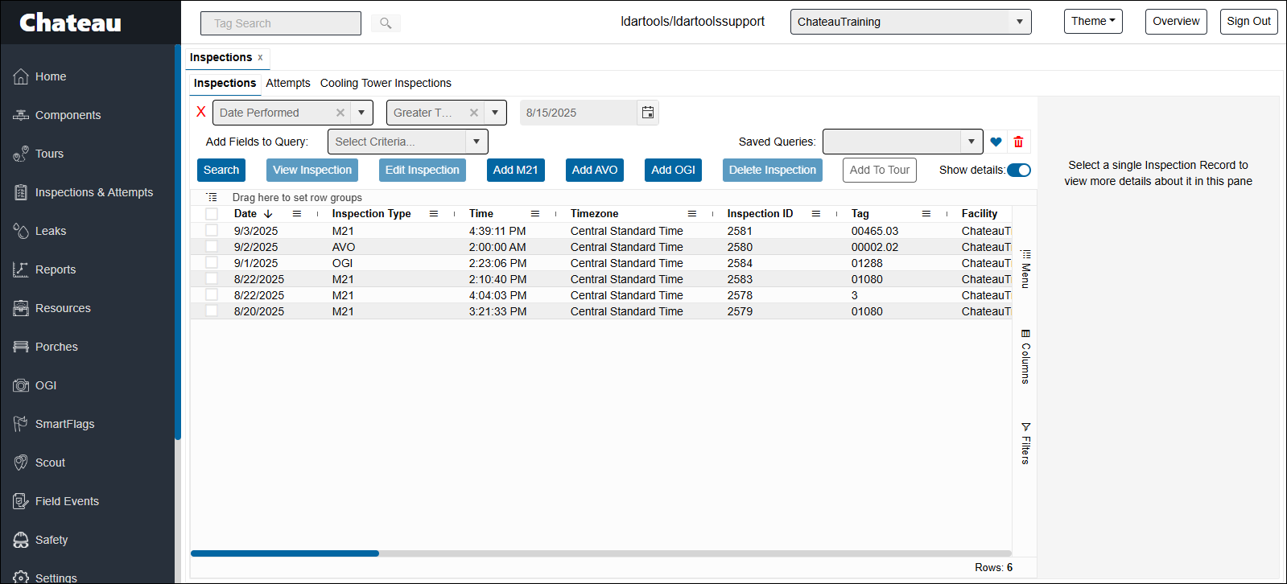This screenshot has height=584, width=1287.
Task: Expand the Theme dropdown
Action: pos(1092,22)
